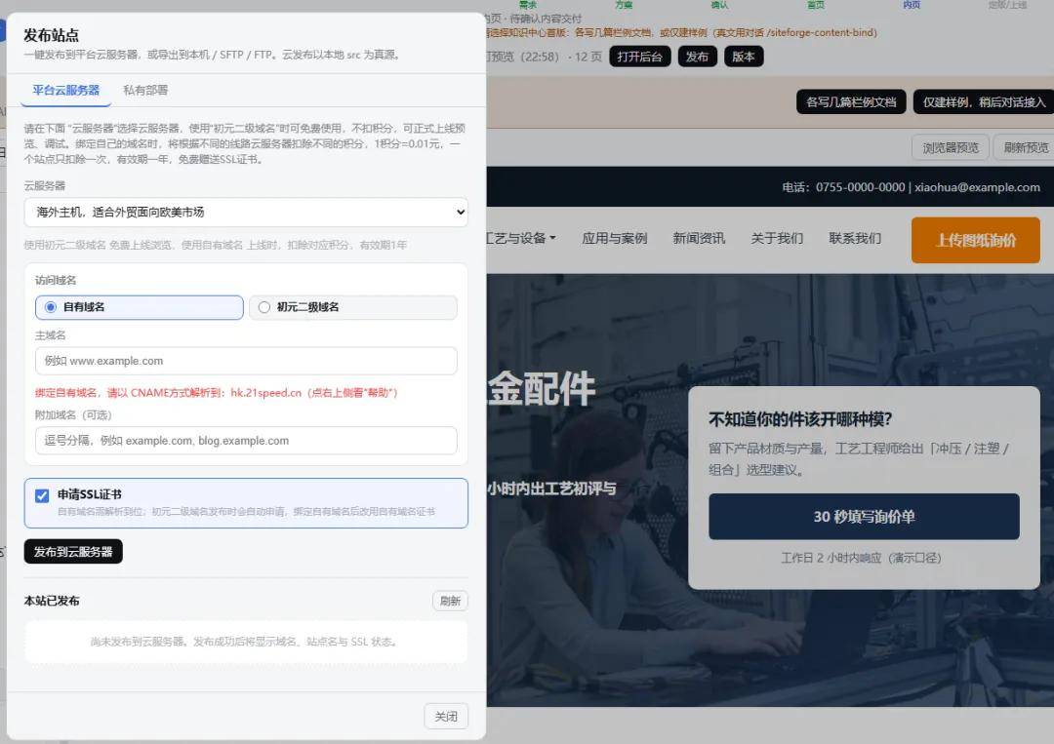This screenshot has width=1054, height=744.
Task: Click the 浏览器预览 button
Action: 951,147
